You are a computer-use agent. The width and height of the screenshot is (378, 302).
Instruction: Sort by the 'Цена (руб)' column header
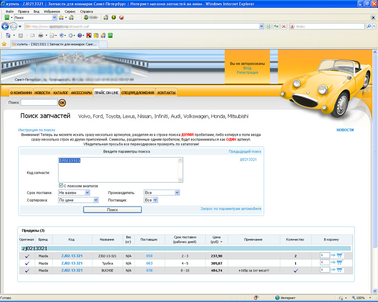(x=217, y=239)
